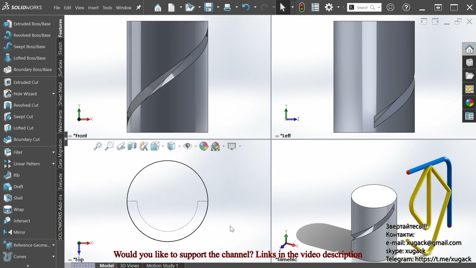Open dropdown arrow beside Hide/Show Items
Image resolution: width=476 pixels, height=268 pixels.
click(196, 146)
